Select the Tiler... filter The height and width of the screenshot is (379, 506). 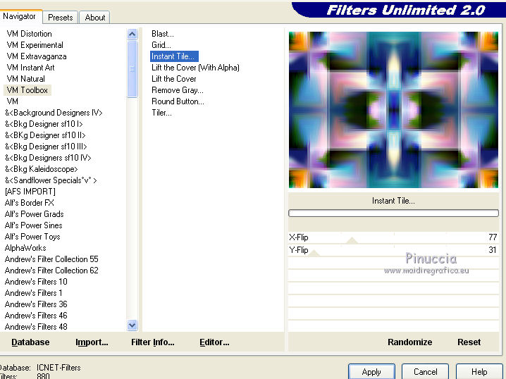[x=161, y=113]
